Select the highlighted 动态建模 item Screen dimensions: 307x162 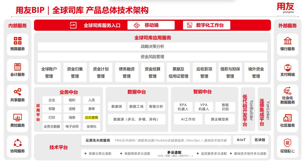coord(91,118)
